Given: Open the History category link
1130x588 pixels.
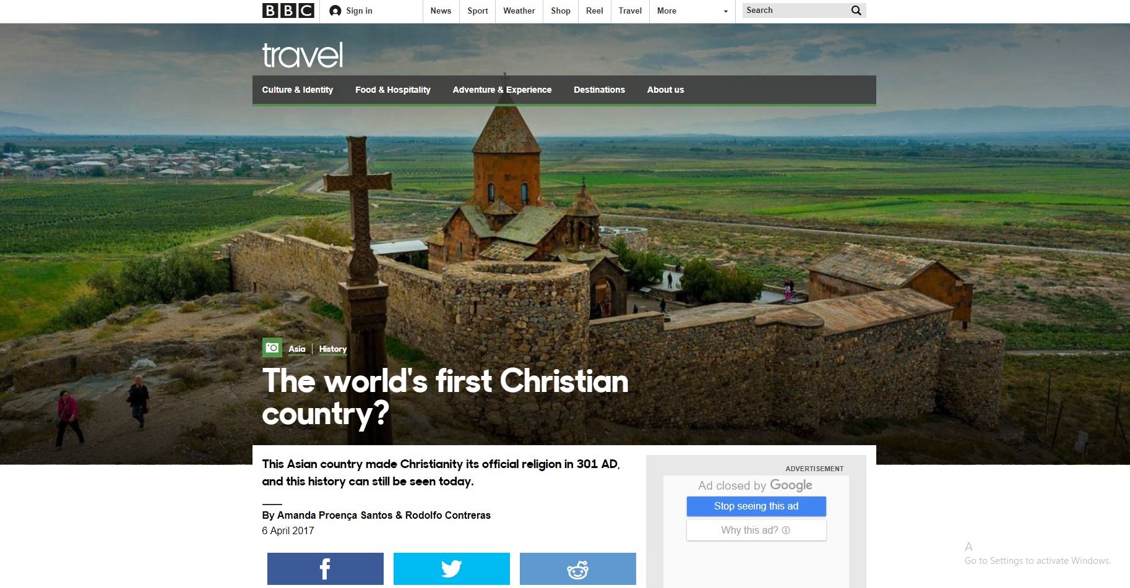Looking at the screenshot, I should pos(333,349).
